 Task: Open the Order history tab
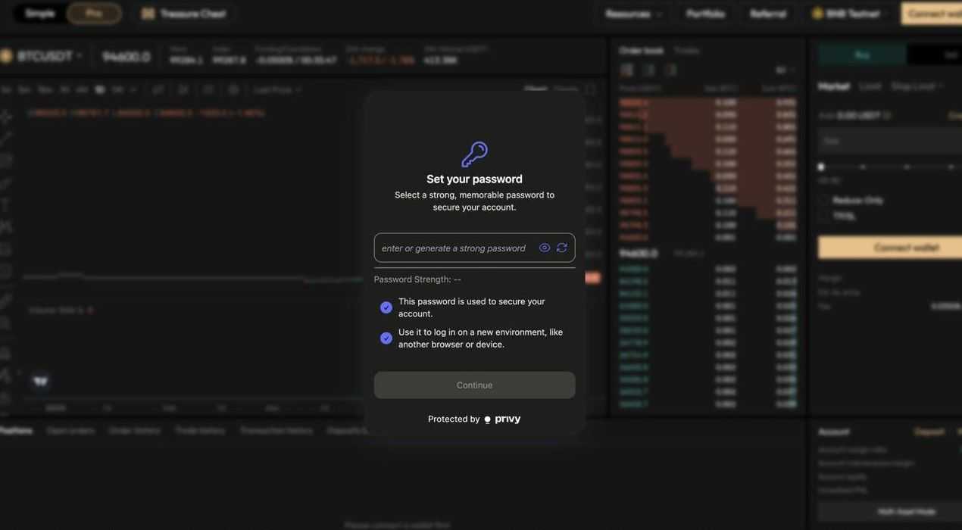(135, 430)
